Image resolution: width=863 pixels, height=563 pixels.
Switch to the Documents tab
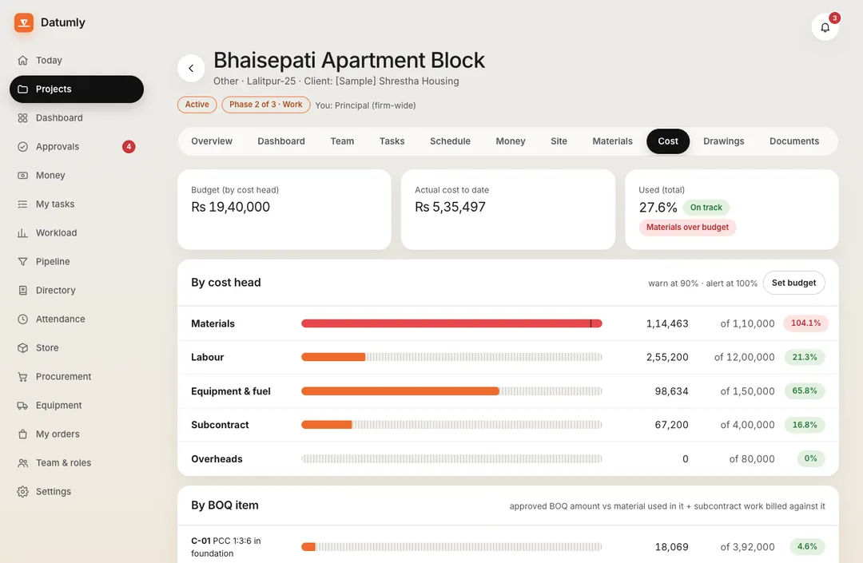pyautogui.click(x=794, y=141)
